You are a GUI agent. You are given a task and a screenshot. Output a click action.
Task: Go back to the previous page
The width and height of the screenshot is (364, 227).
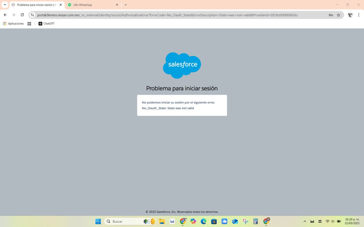[x=5, y=15]
